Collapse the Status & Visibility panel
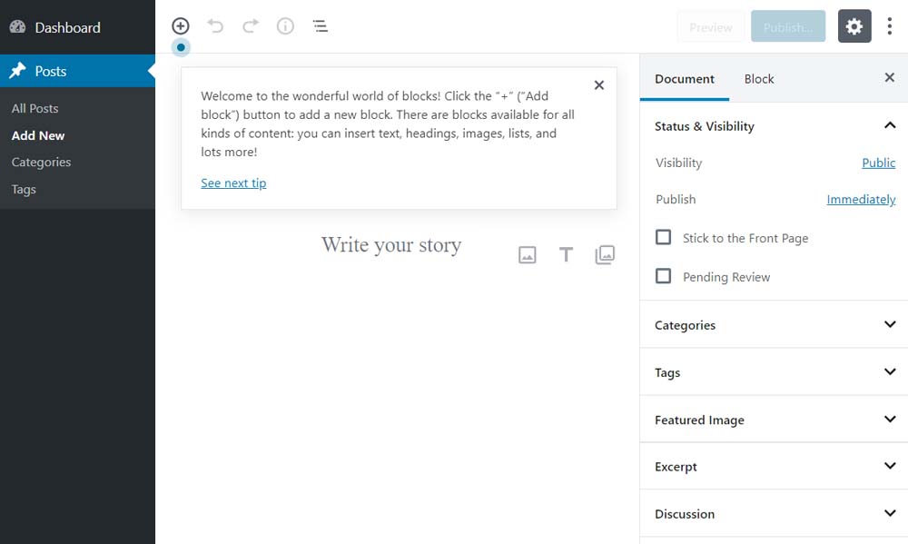 pos(890,125)
